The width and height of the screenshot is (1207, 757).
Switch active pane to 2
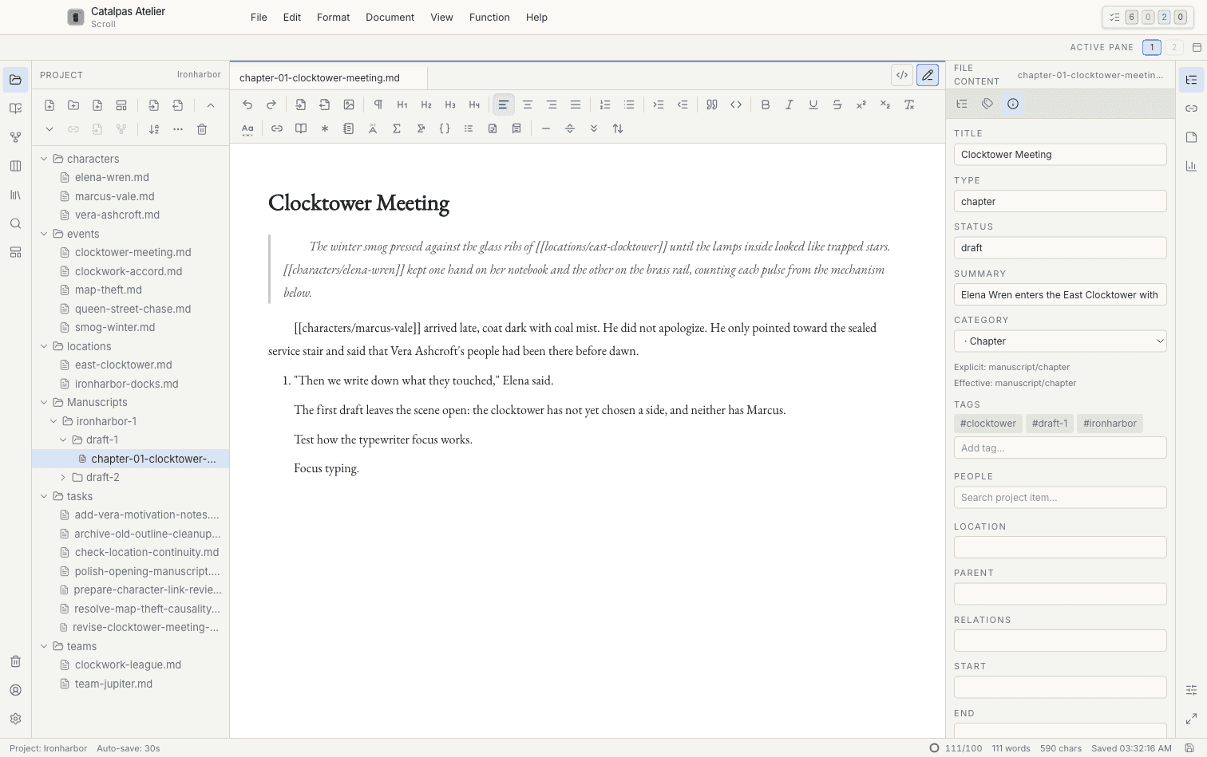1173,47
